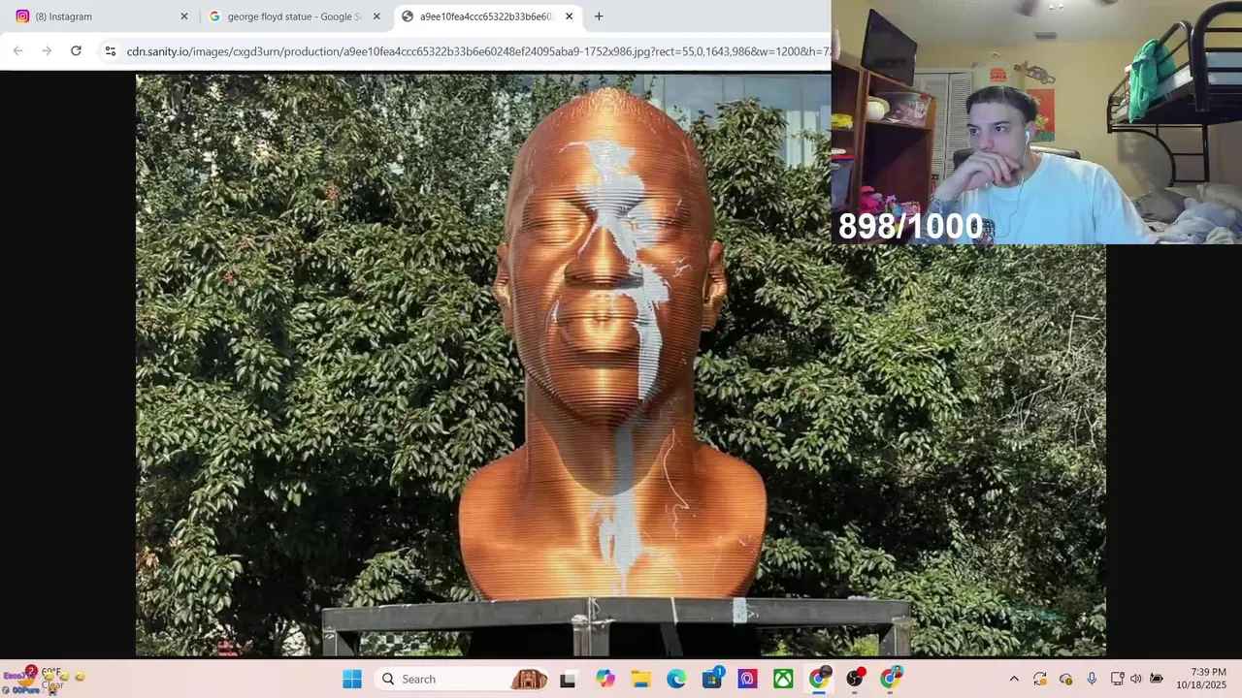
Task: Open the Windows Start menu
Action: pyautogui.click(x=352, y=679)
